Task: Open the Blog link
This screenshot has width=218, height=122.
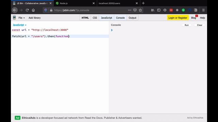Action: click(x=193, y=18)
